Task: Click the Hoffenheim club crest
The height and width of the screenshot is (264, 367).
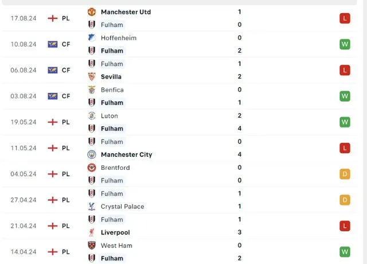Action: [x=92, y=38]
